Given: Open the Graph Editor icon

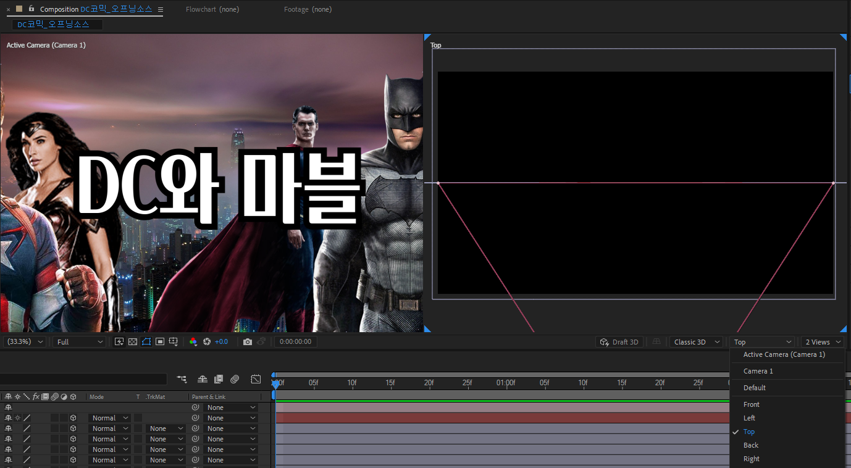Looking at the screenshot, I should [x=256, y=379].
